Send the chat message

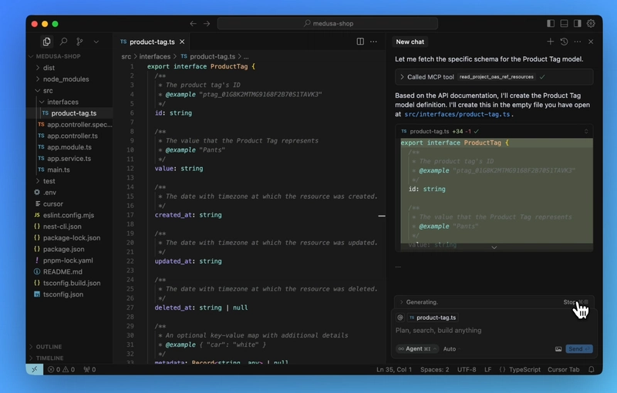(579, 348)
